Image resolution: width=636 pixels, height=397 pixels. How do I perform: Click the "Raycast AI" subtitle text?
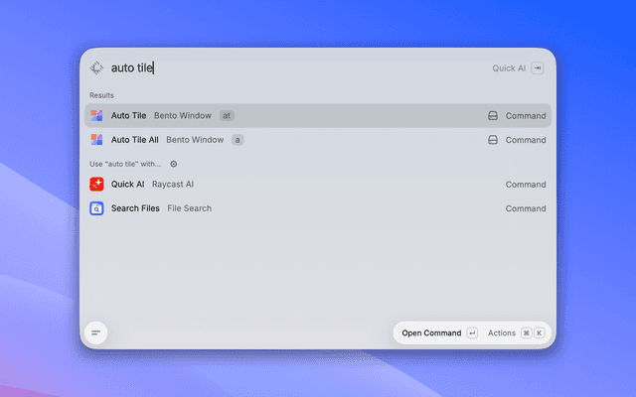tap(173, 184)
